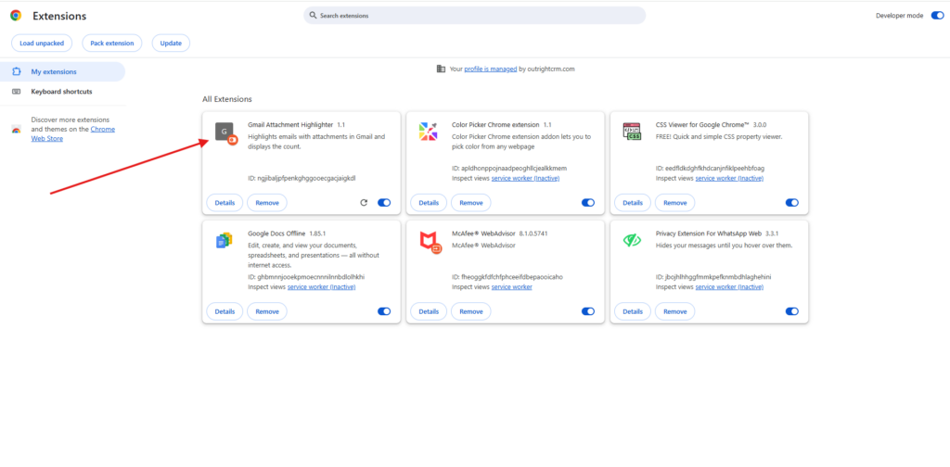Inspect Google Docs Offline service worker link
The width and height of the screenshot is (950, 467).
[x=322, y=286]
